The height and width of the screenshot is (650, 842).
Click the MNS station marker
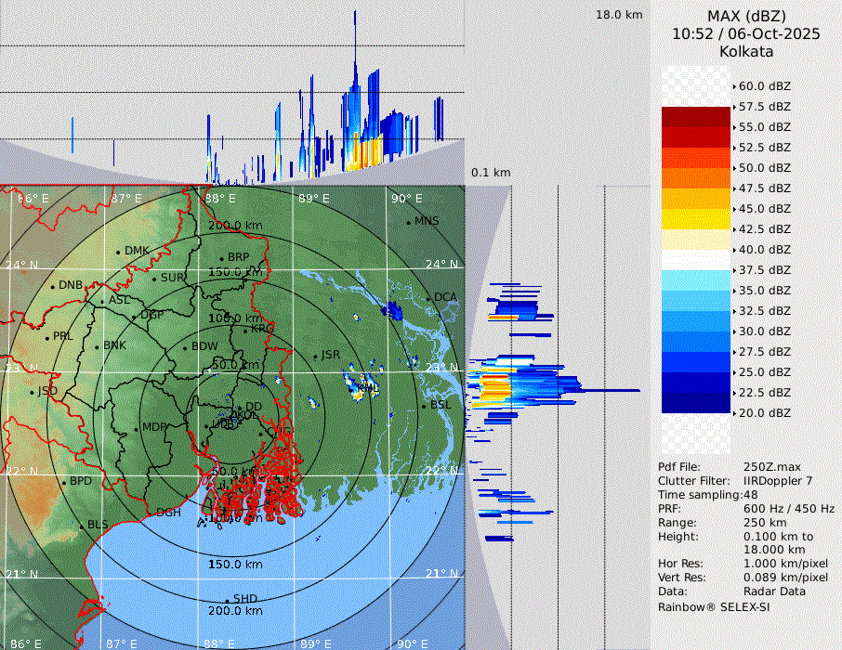tap(408, 222)
